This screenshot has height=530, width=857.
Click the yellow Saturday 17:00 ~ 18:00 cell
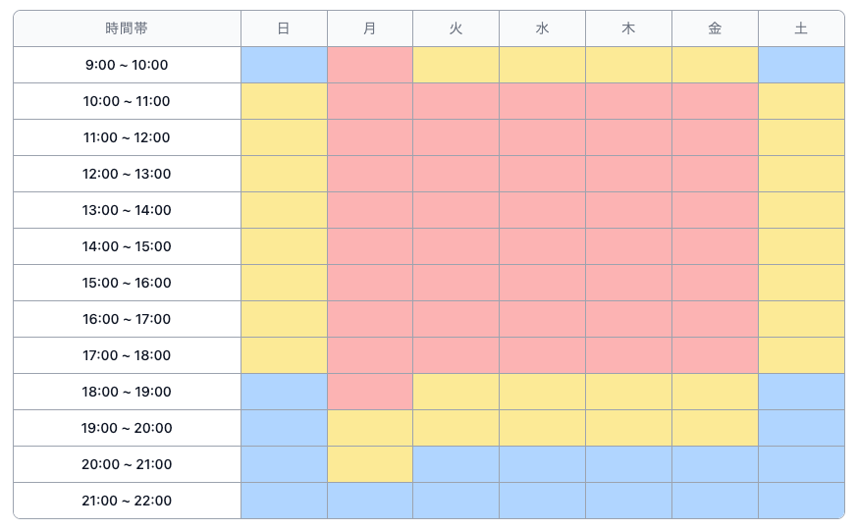tap(801, 355)
